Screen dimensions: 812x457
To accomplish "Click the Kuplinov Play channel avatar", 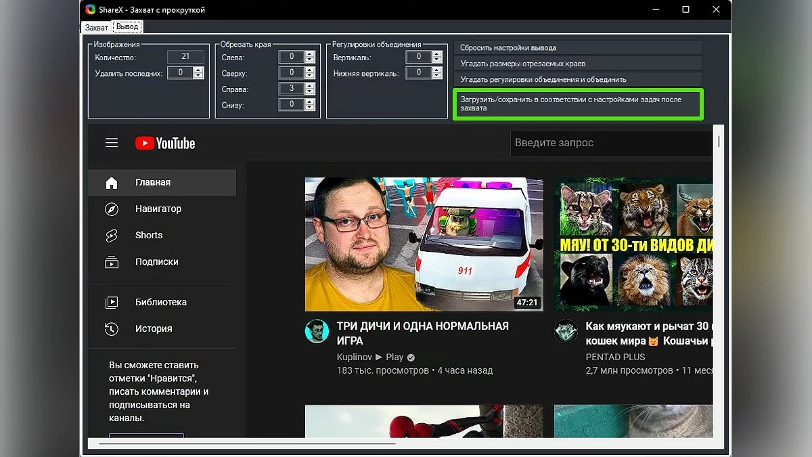I will 317,331.
